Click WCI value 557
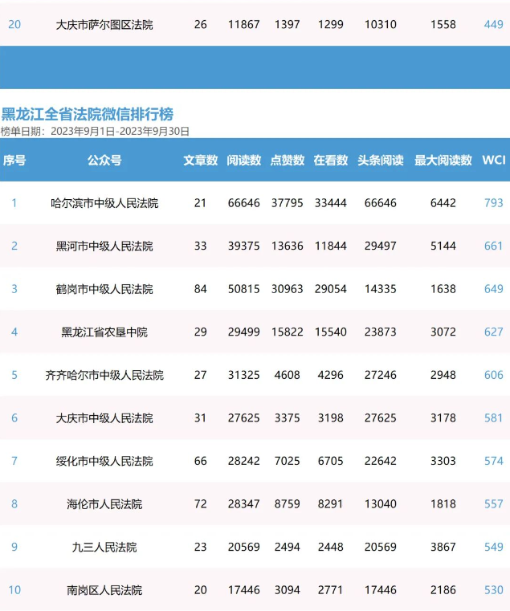The height and width of the screenshot is (611, 510). coord(494,504)
